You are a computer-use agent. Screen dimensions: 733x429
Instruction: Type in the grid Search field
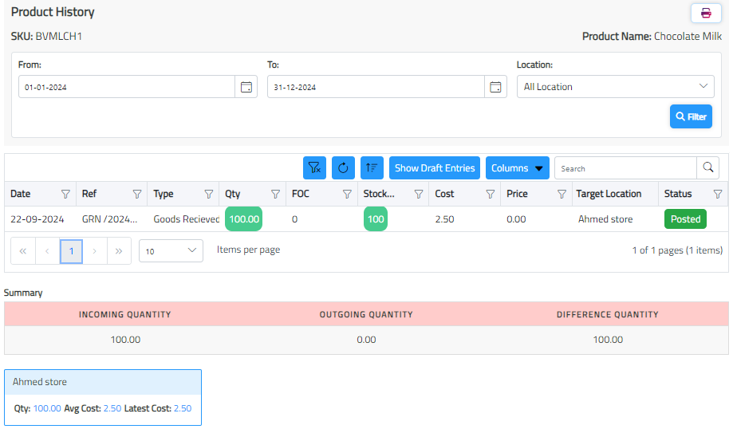[x=625, y=168]
